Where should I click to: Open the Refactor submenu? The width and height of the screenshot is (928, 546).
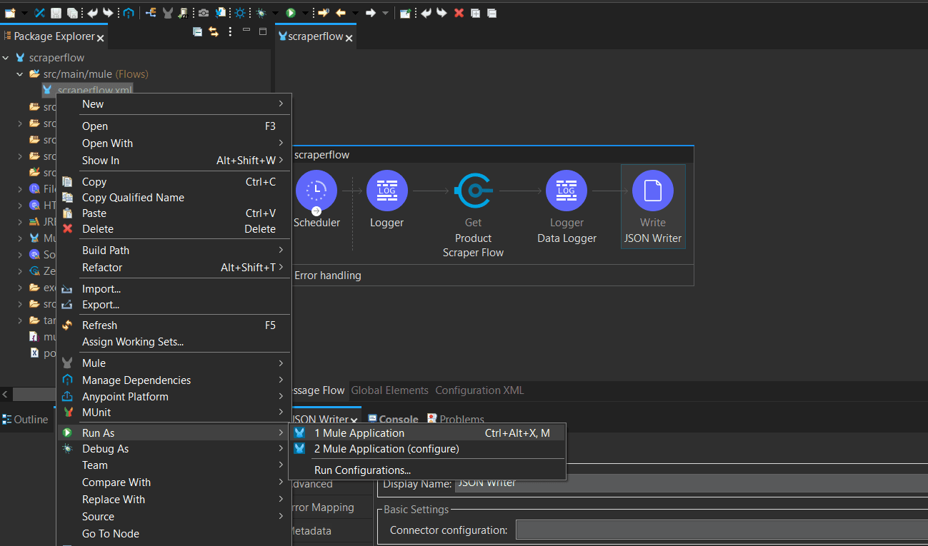point(175,268)
